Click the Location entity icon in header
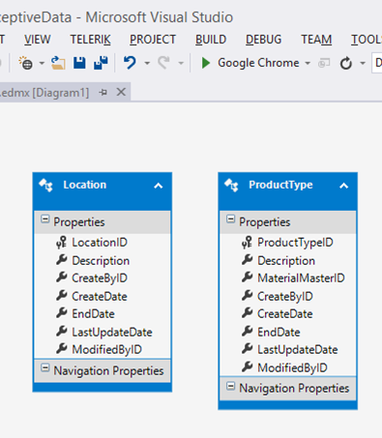Viewport: 382px width, 438px height. (x=45, y=186)
